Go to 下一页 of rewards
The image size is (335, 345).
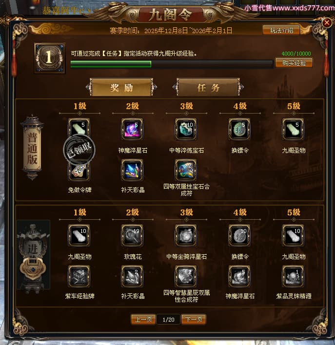[194, 319]
